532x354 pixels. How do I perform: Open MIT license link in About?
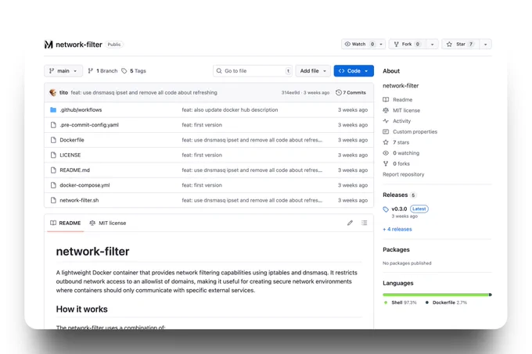[407, 110]
